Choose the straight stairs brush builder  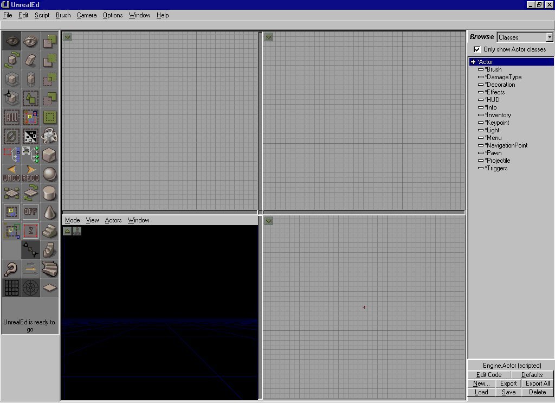49,231
